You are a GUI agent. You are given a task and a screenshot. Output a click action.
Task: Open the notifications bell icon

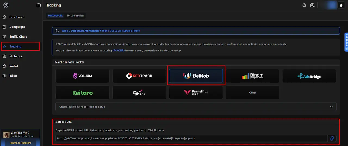tap(304, 5)
